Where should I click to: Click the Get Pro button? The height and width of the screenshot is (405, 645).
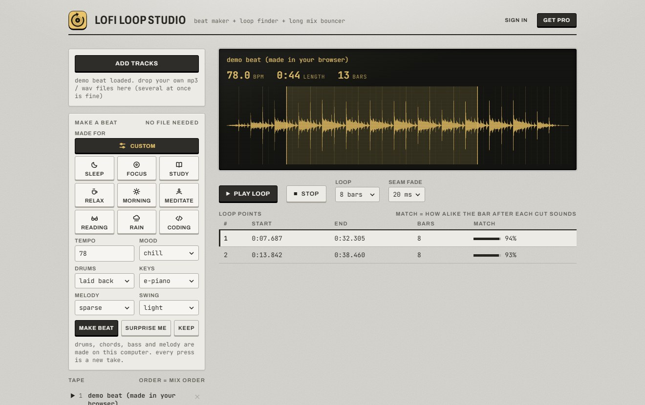pyautogui.click(x=557, y=20)
